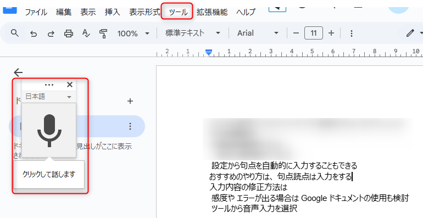423x218 pixels.
Task: Open the 標準テキスト style dropdown
Action: click(193, 33)
